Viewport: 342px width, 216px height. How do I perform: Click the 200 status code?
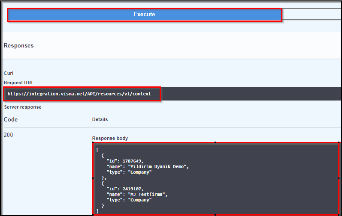[x=8, y=135]
